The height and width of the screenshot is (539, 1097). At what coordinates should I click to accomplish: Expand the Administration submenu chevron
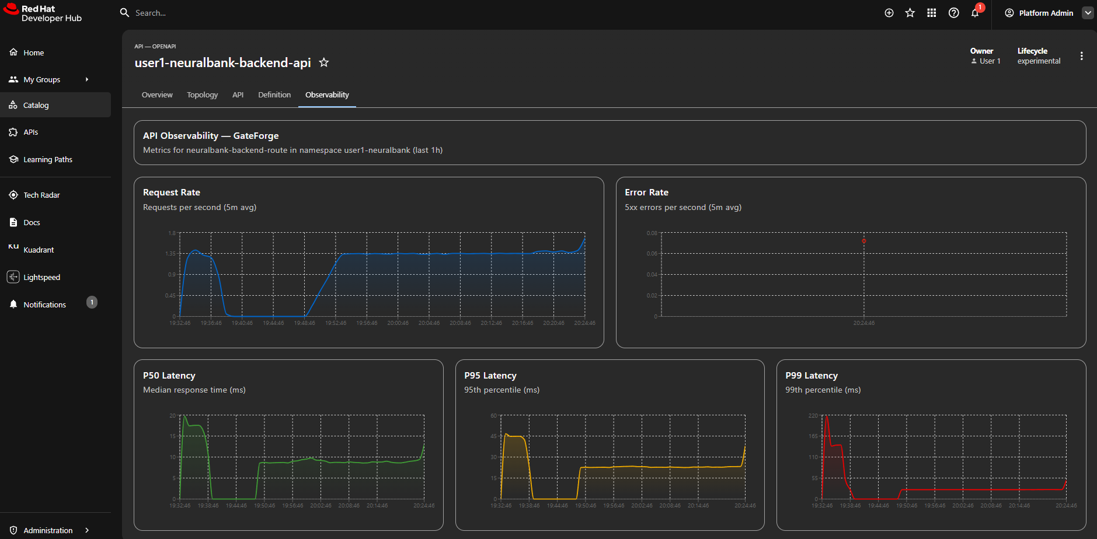tap(87, 530)
